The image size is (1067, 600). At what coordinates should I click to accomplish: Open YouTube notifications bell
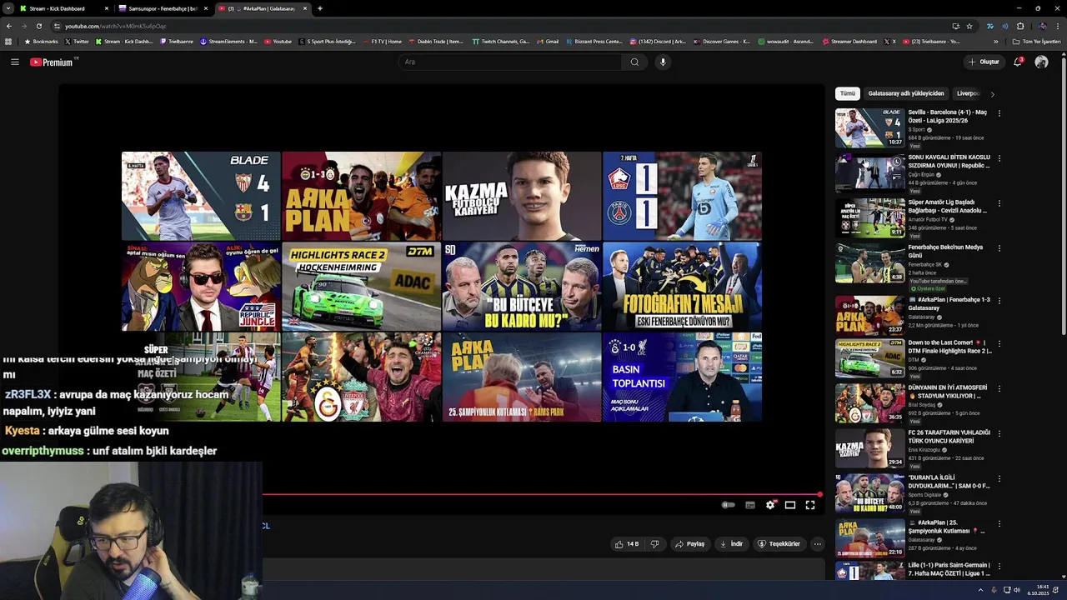point(1018,62)
